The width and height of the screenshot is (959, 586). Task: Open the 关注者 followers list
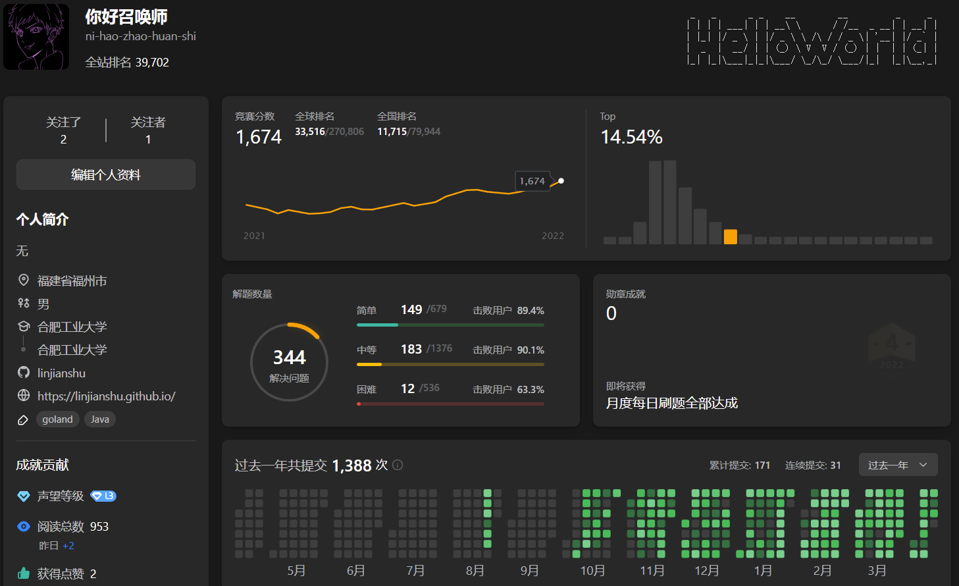148,130
